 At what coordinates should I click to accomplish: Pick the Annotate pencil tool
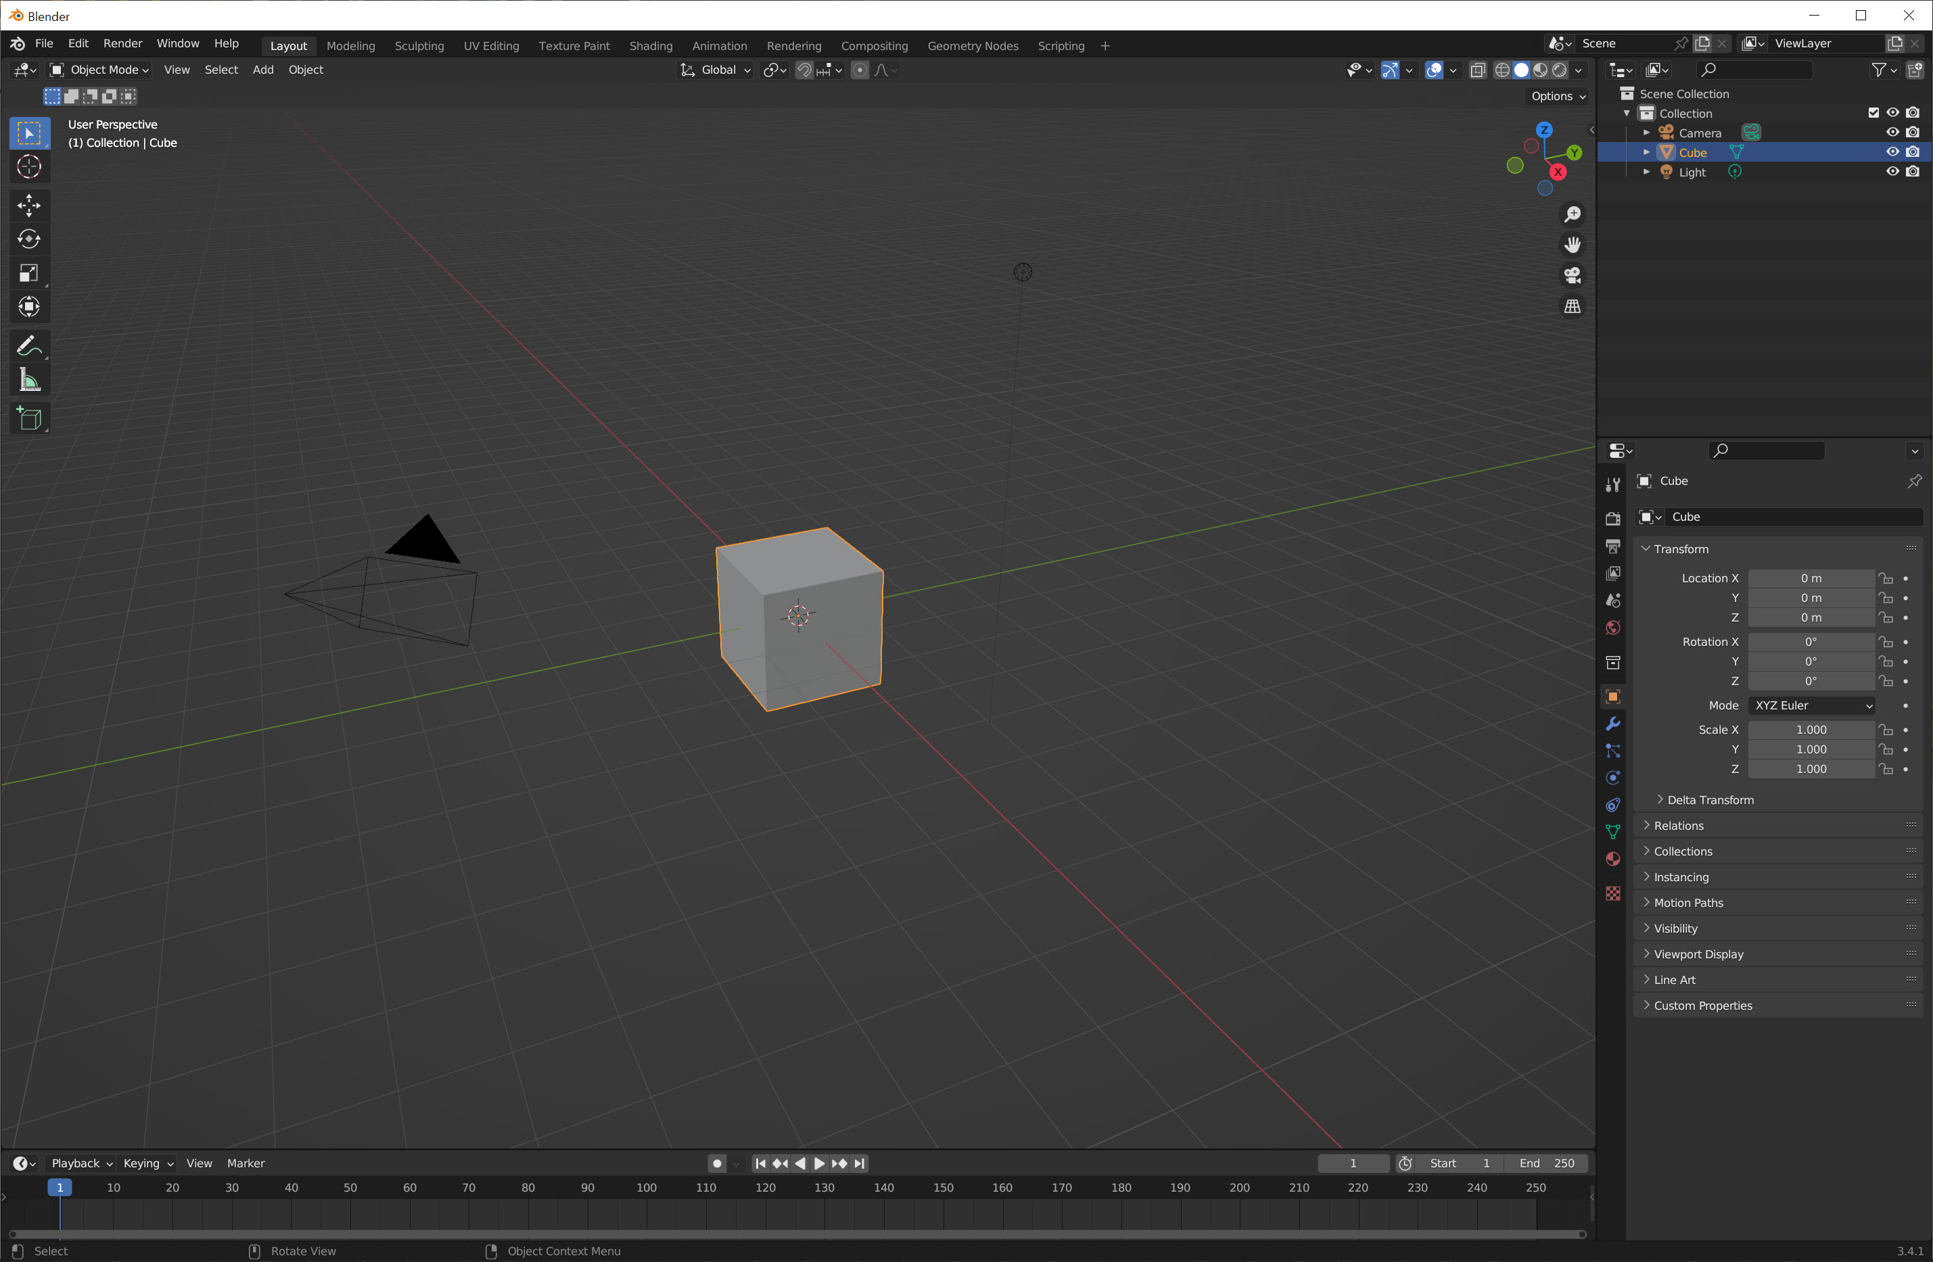(x=29, y=346)
